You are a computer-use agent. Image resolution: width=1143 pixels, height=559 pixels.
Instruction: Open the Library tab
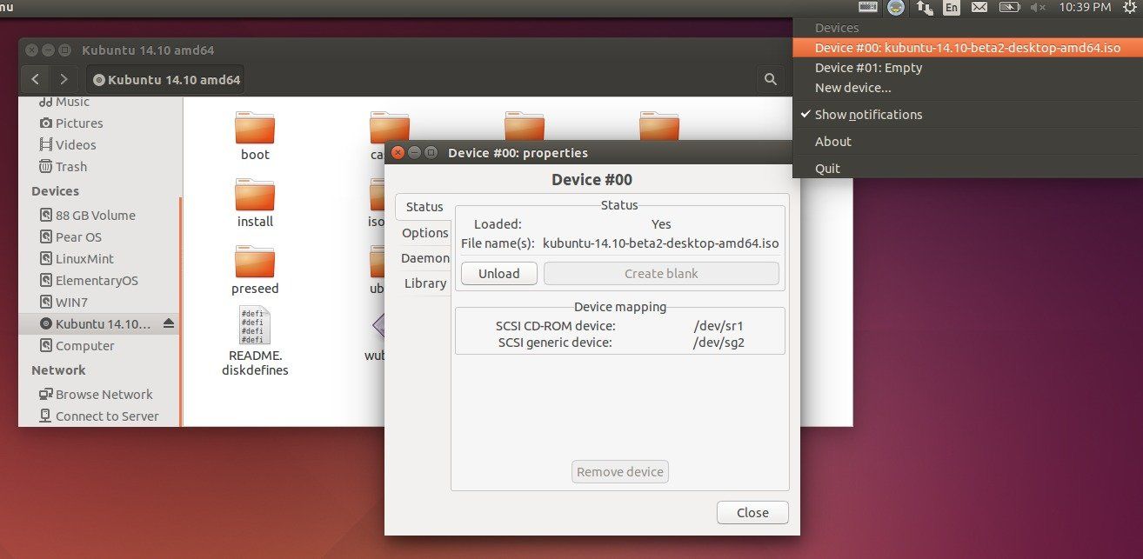click(424, 283)
